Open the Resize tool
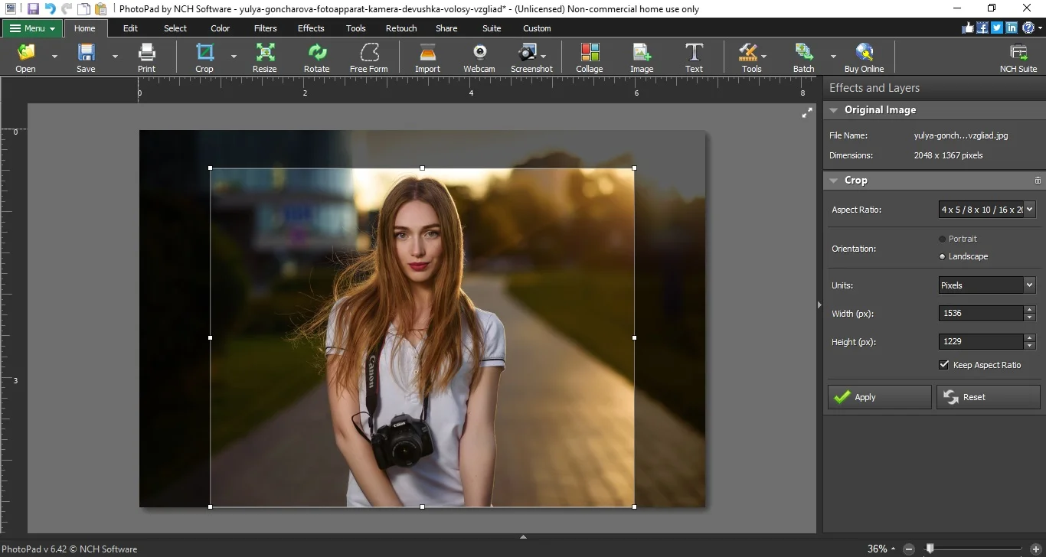The image size is (1046, 557). [265, 58]
